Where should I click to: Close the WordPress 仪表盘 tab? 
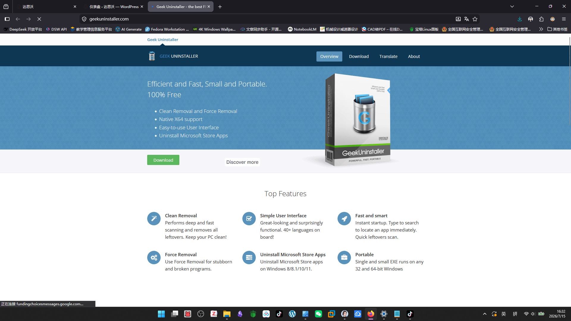tap(142, 7)
